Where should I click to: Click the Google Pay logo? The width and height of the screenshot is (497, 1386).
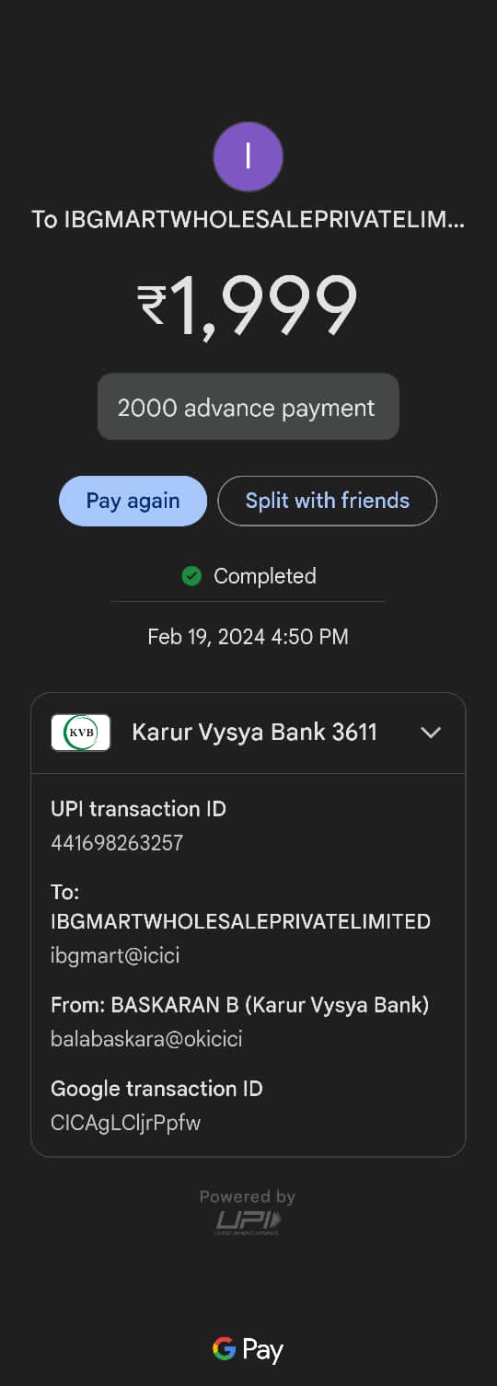tap(248, 1349)
